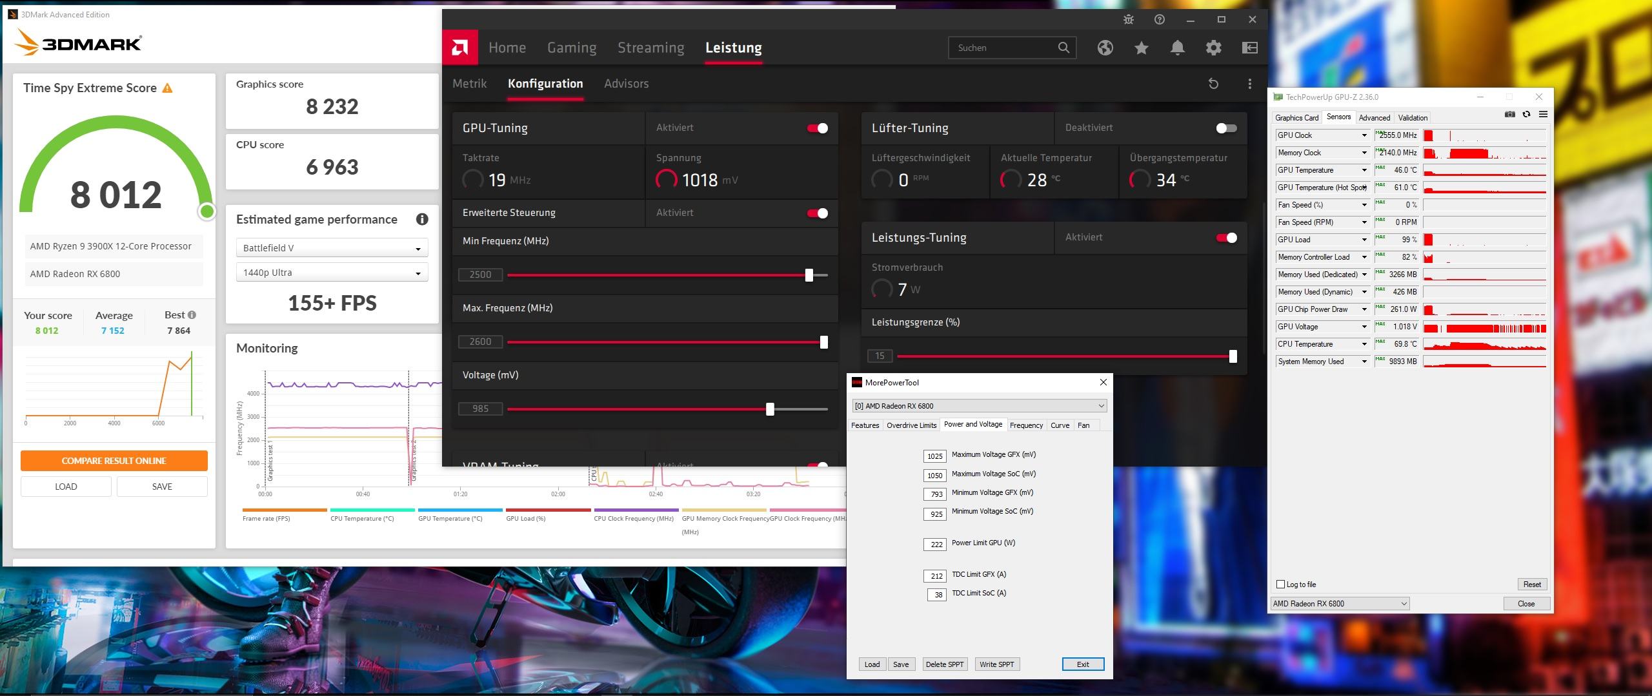Check the Log to file checkbox in GPU-Z

[1281, 585]
